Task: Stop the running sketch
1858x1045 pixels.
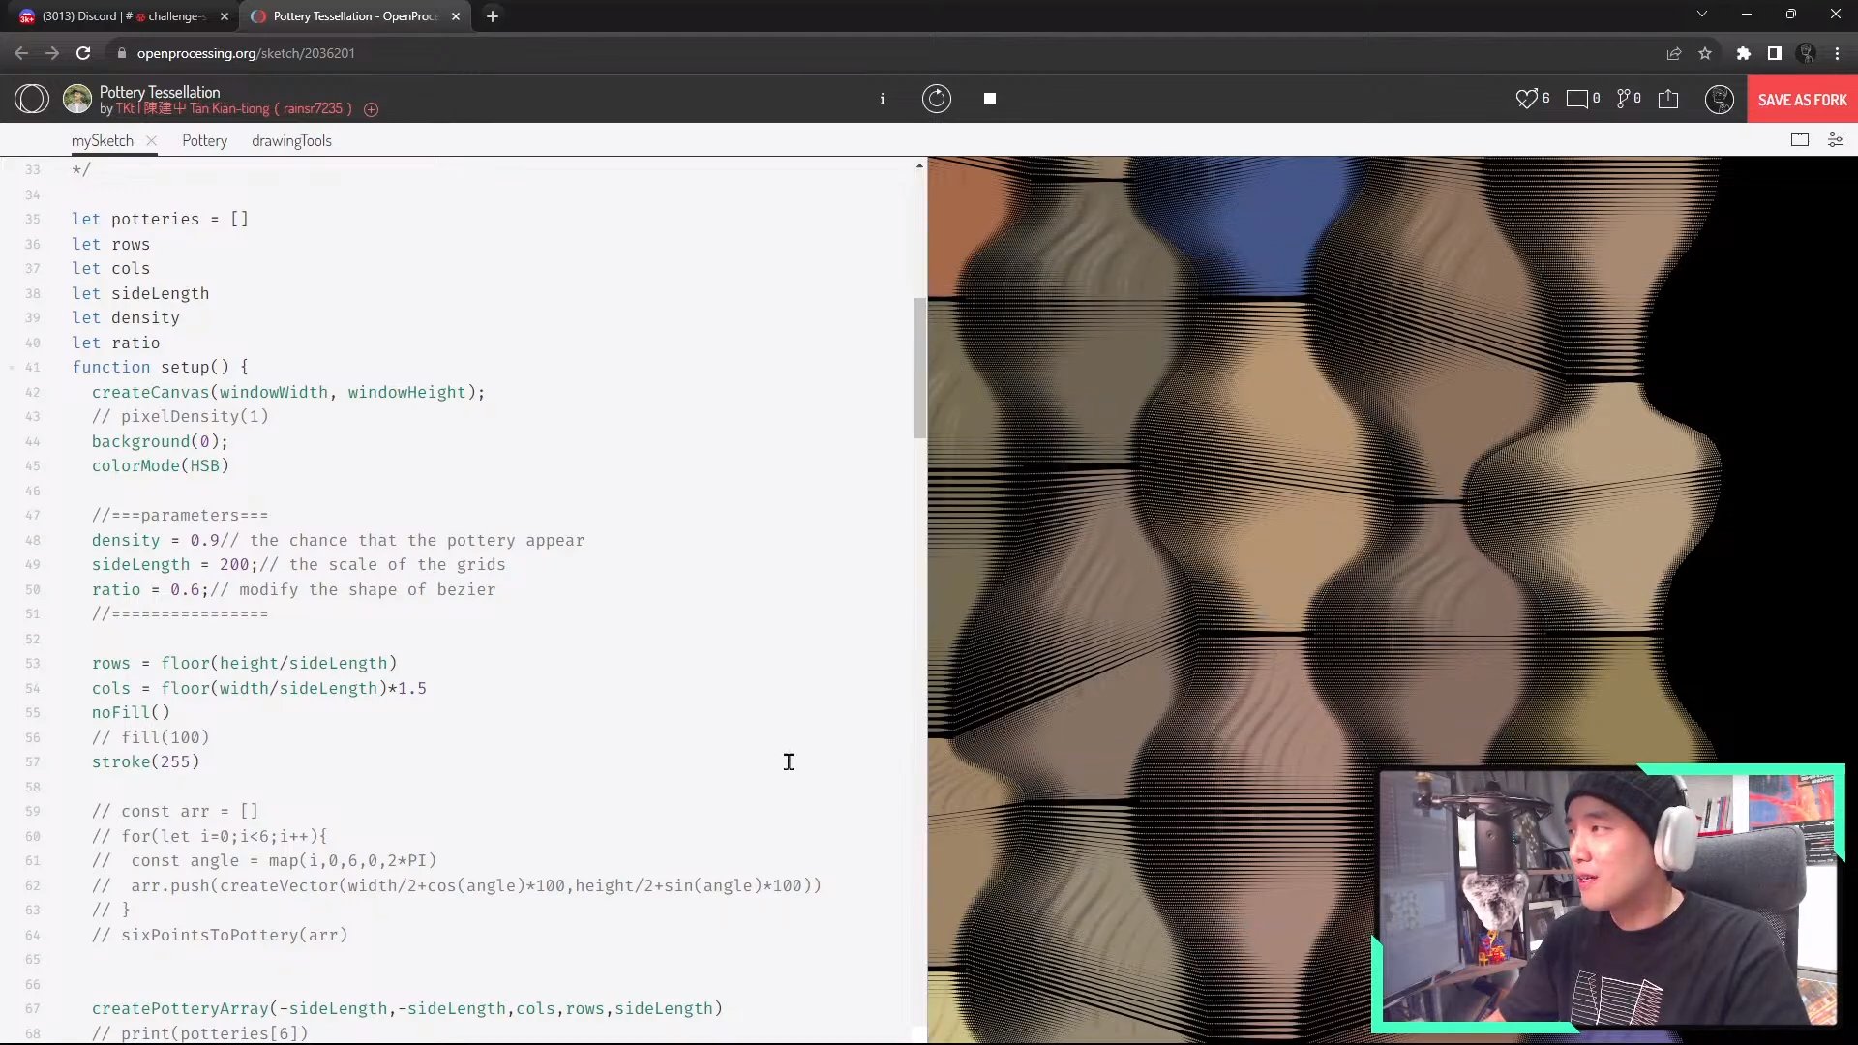Action: (x=990, y=99)
